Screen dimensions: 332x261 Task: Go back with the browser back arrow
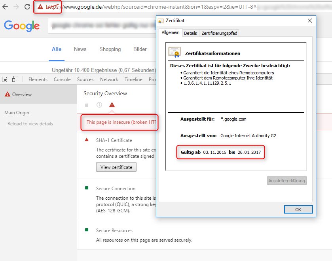pyautogui.click(x=5, y=7)
